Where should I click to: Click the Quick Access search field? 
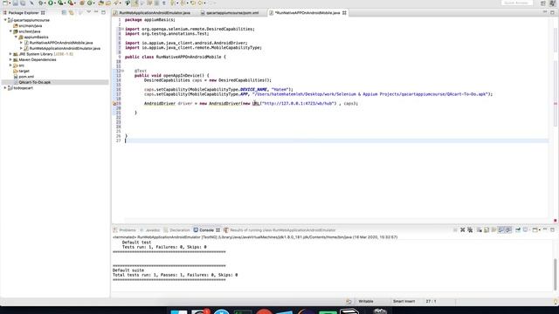click(x=516, y=3)
